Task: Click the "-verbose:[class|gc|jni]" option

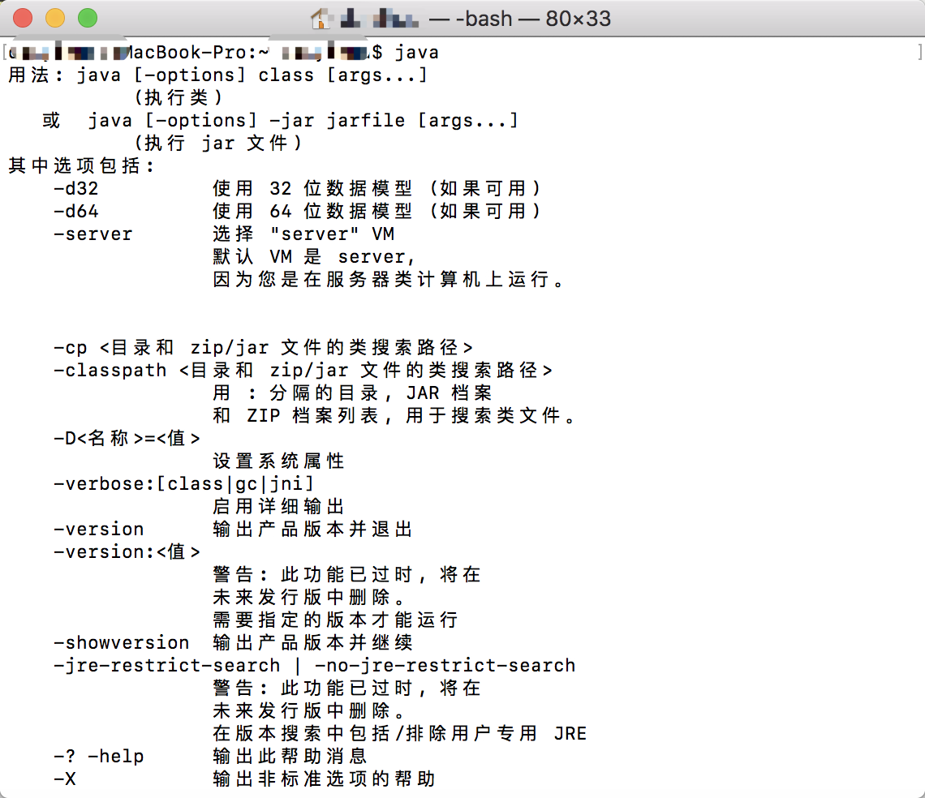Action: point(184,483)
